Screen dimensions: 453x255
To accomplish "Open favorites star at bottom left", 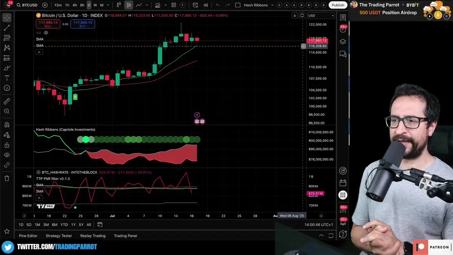I will [x=7, y=231].
